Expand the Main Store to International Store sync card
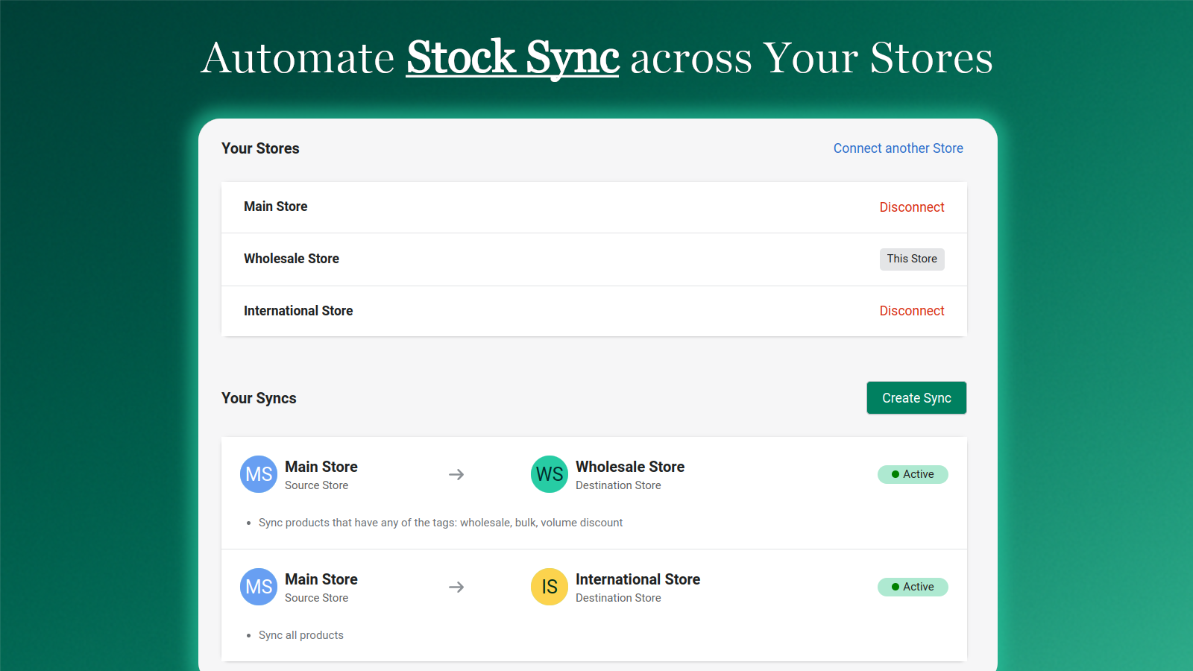This screenshot has height=671, width=1193. pyautogui.click(x=594, y=606)
